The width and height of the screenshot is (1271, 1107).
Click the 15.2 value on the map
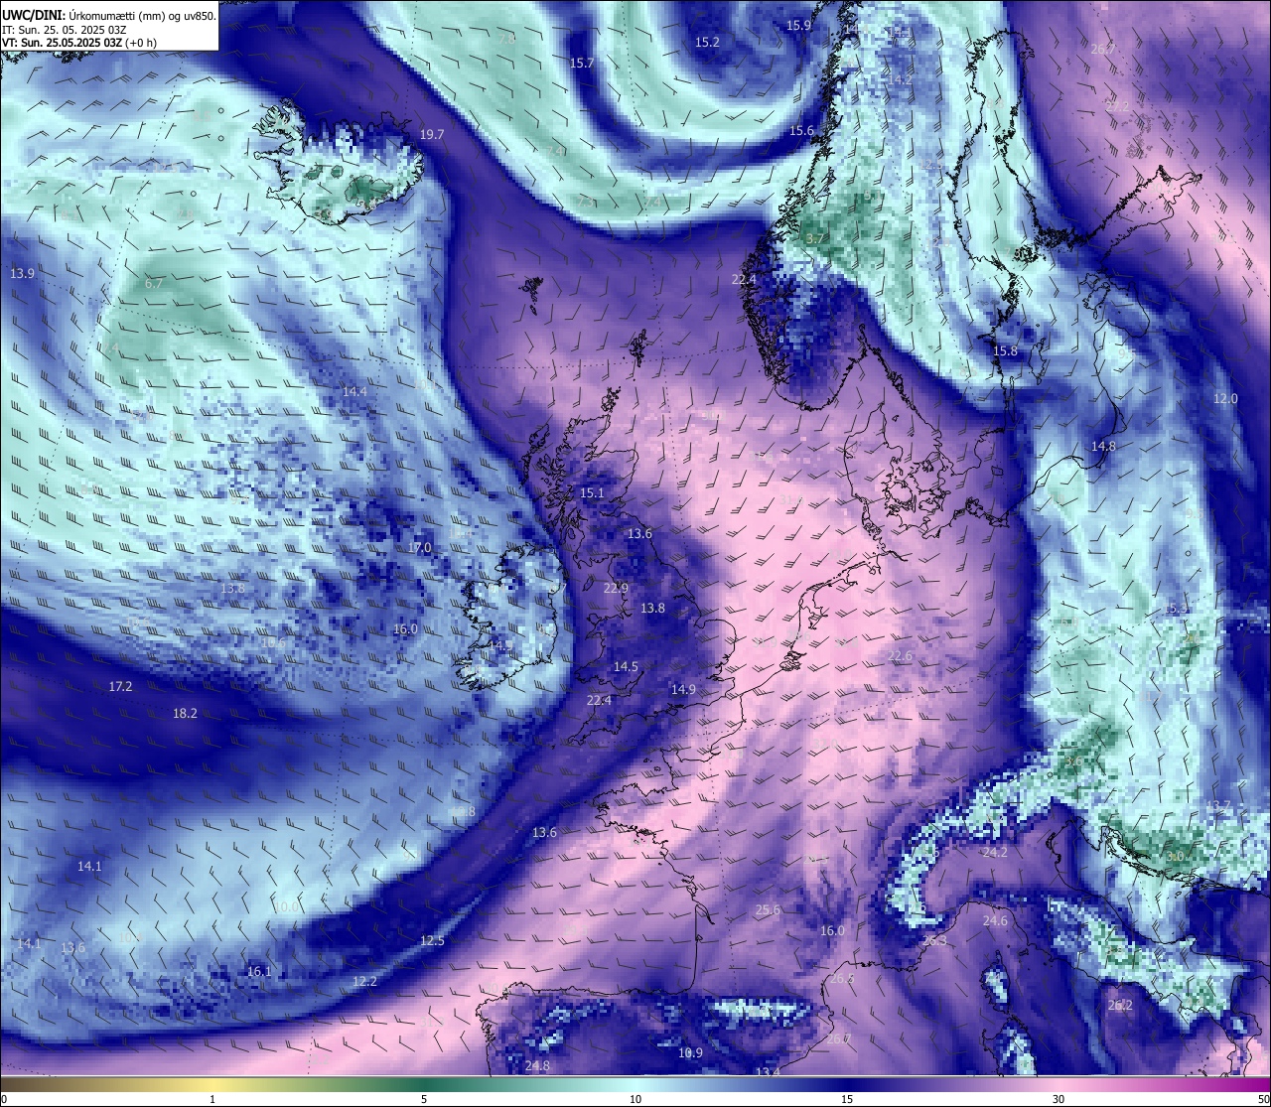707,42
